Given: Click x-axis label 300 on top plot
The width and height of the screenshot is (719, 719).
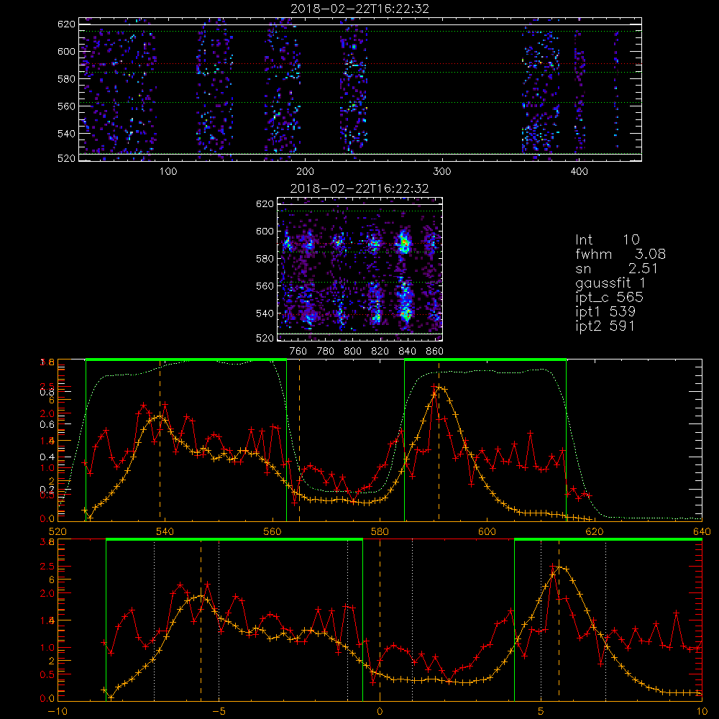Looking at the screenshot, I should pyautogui.click(x=442, y=172).
